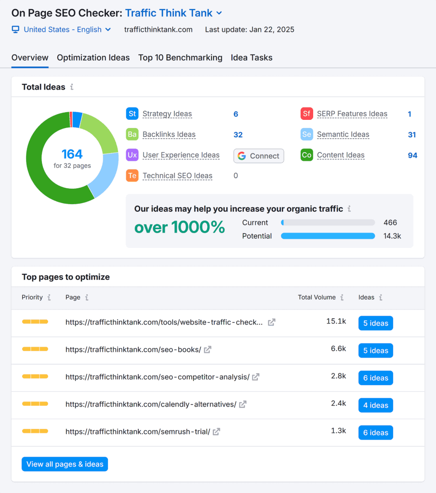436x493 pixels.
Task: Open the Top 10 Benchmarking tab
Action: (180, 57)
